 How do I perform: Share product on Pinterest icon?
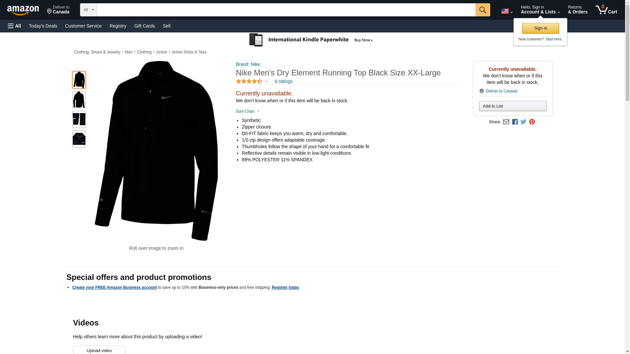coord(532,122)
